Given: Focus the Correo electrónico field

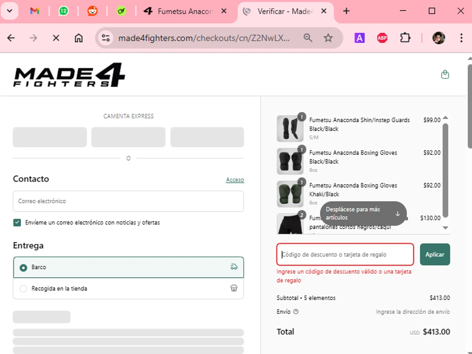Looking at the screenshot, I should [128, 201].
